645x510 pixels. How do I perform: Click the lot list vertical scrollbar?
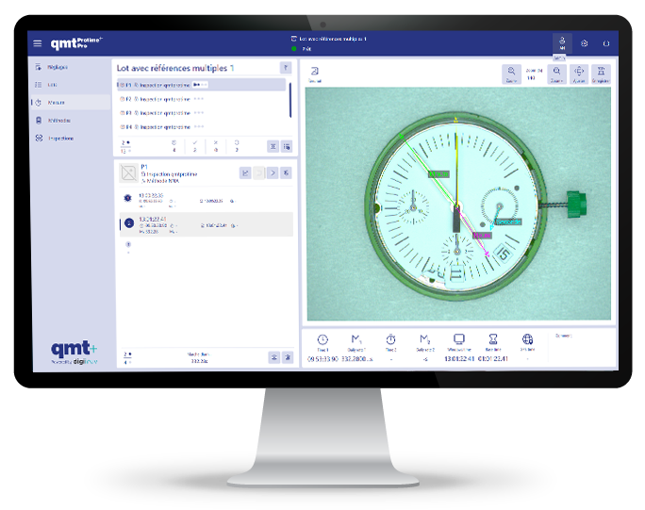point(290,100)
